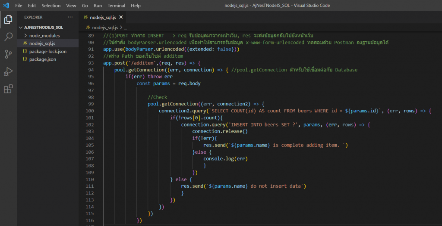
Task: Open the Selection menu
Action: tap(51, 6)
